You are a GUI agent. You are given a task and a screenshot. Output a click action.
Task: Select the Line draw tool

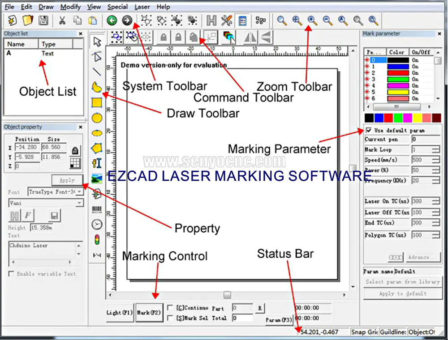point(97,72)
